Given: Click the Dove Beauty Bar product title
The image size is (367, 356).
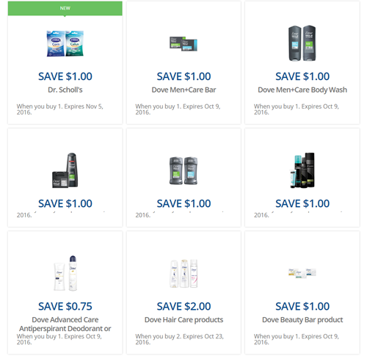Looking at the screenshot, I should 302,320.
